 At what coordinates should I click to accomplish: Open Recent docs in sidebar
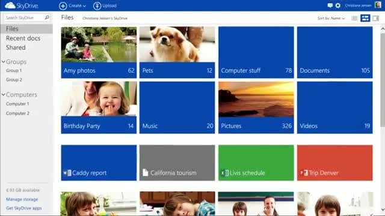click(23, 38)
